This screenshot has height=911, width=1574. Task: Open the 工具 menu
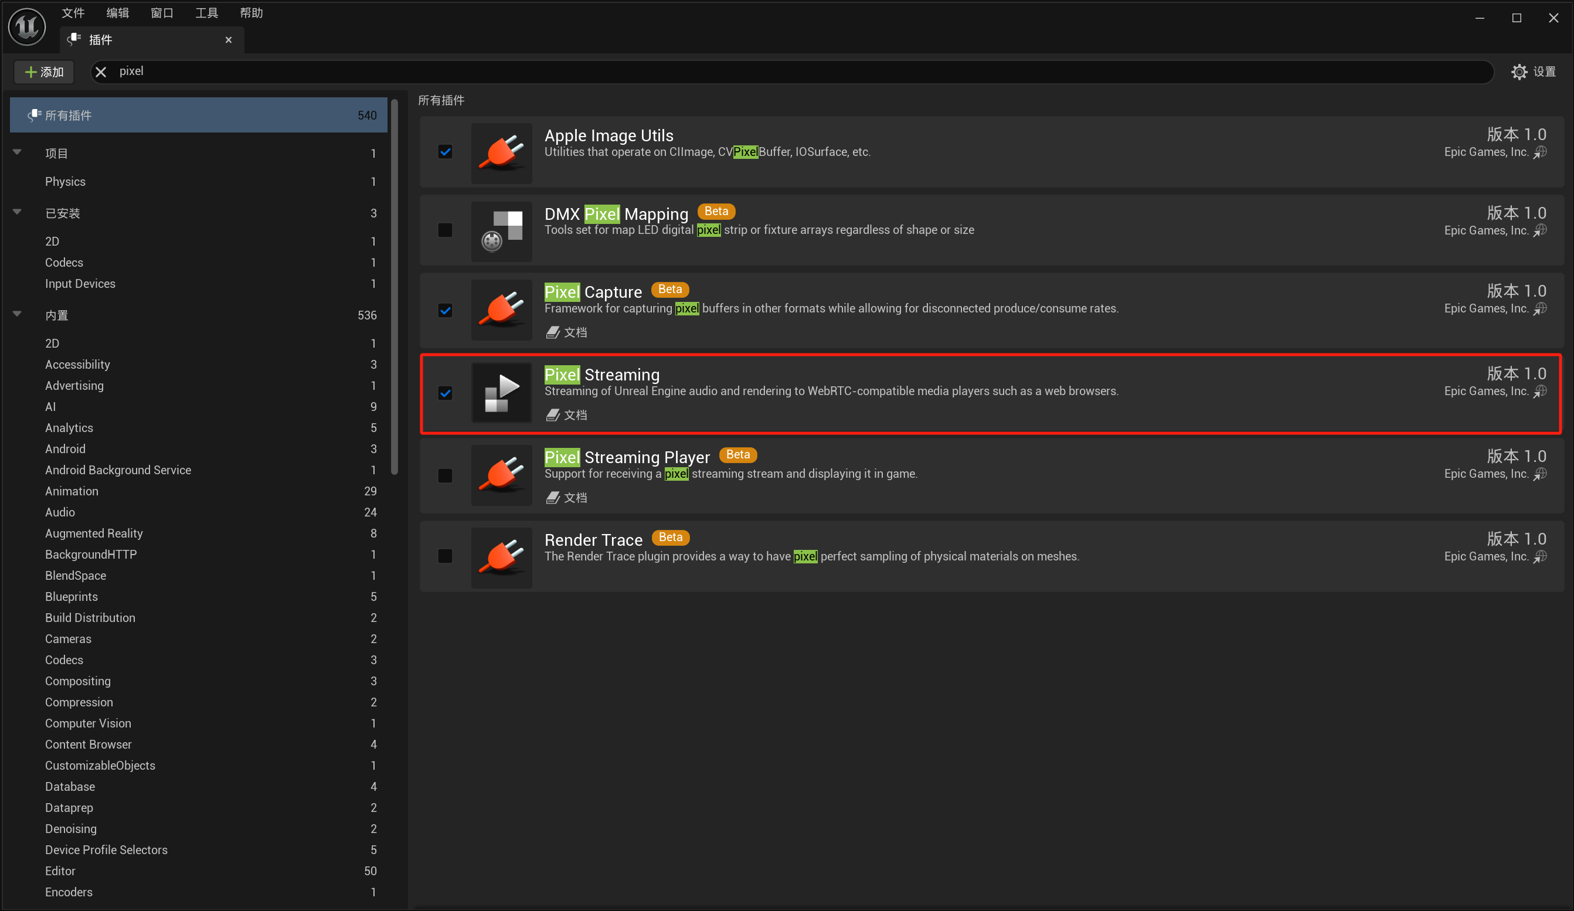[x=206, y=13]
